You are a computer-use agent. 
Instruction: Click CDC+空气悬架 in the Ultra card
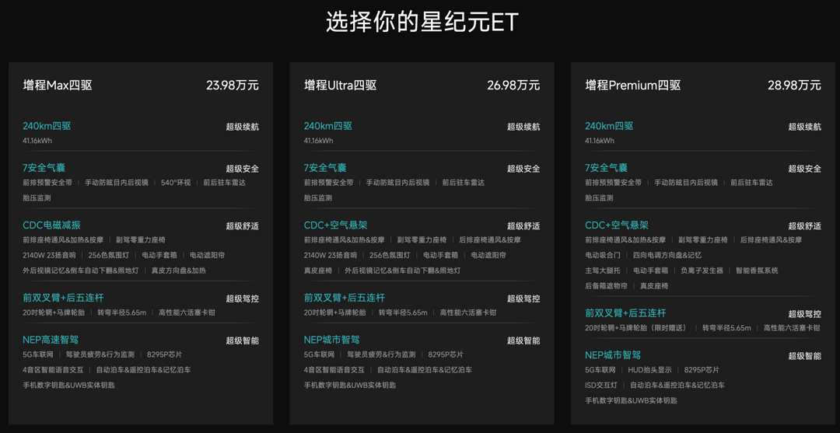335,225
